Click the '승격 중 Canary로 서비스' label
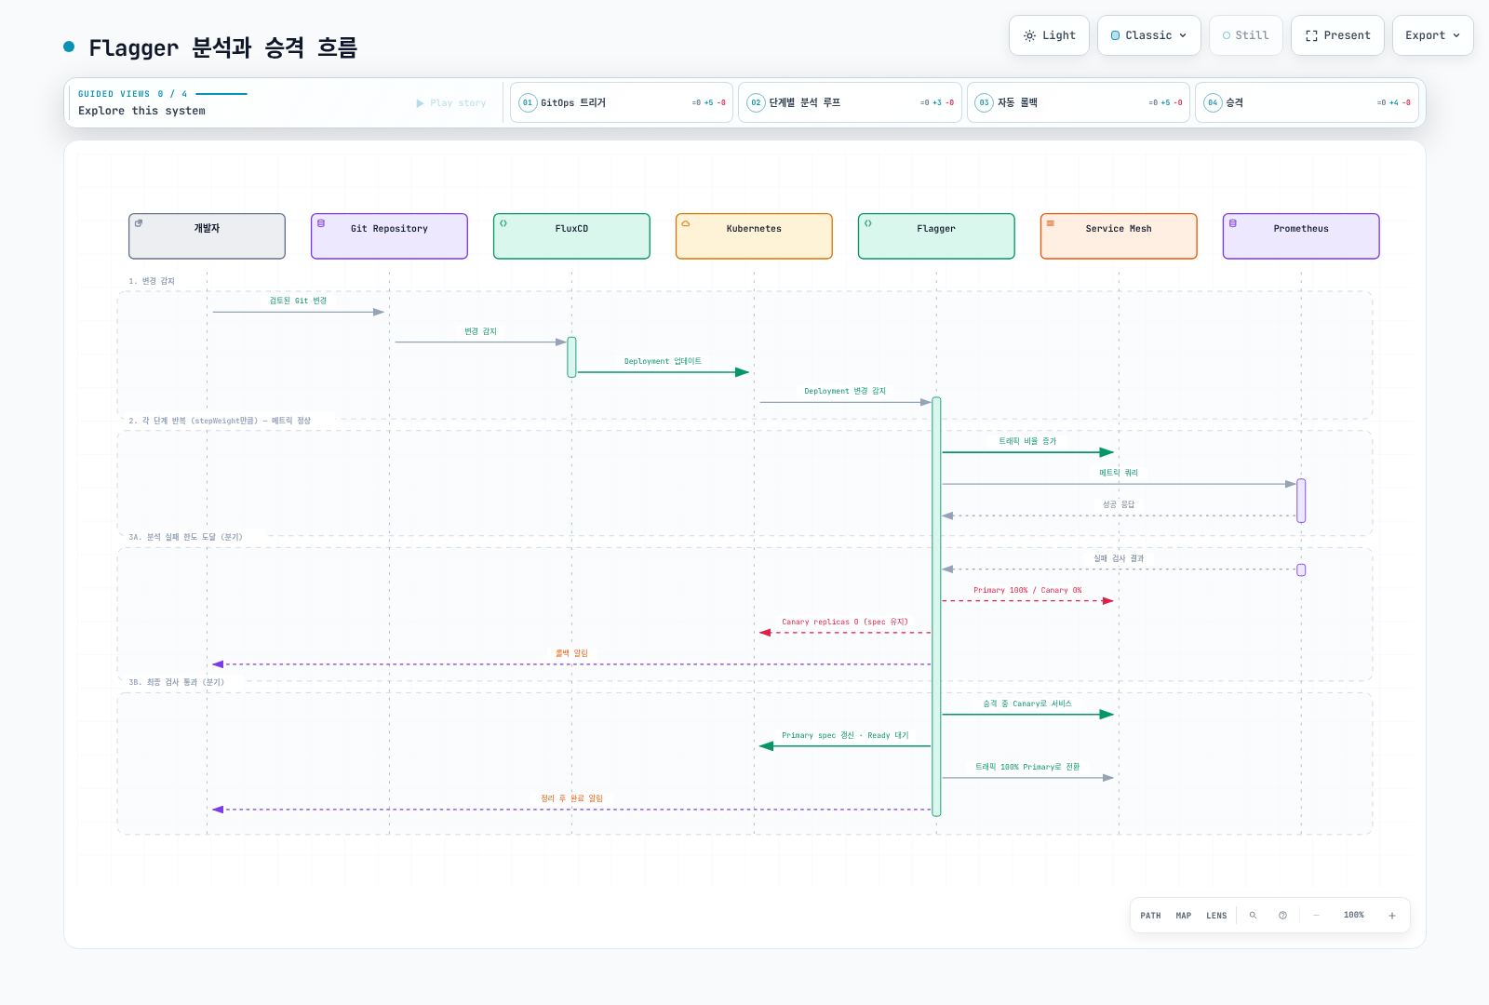Viewport: 1489px width, 1005px height. click(1027, 703)
